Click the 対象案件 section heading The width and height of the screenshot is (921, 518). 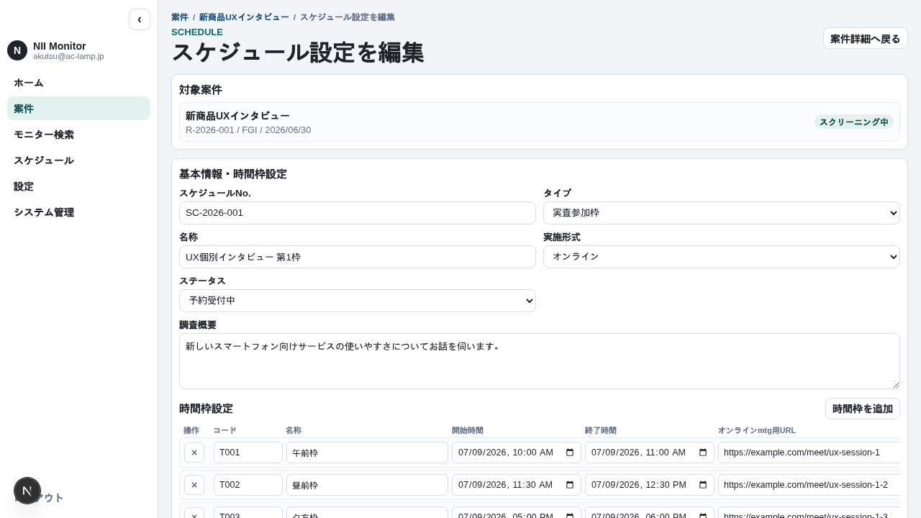point(201,90)
